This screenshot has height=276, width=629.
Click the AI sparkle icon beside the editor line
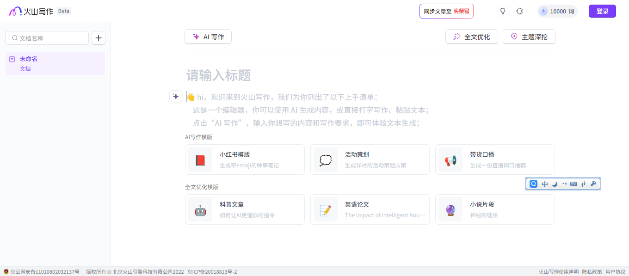175,96
